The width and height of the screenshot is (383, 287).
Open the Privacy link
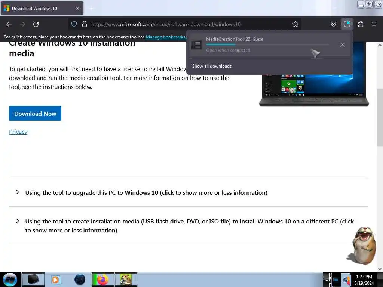pos(18,132)
